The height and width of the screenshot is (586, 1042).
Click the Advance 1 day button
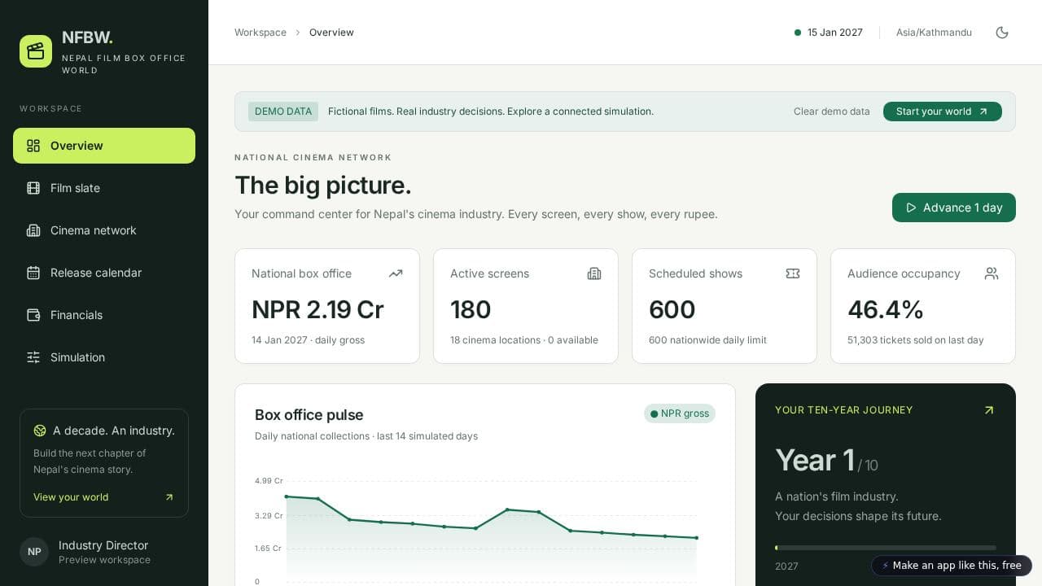tap(954, 208)
